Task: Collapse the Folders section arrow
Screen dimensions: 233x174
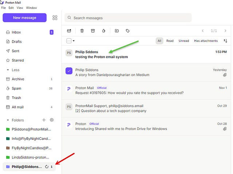Action: [x=8, y=120]
